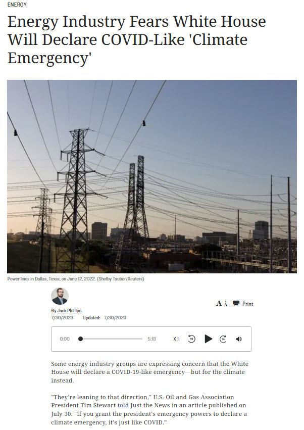This screenshot has width=304, height=430.
Task: Mute the audio player volume
Action: (x=239, y=339)
